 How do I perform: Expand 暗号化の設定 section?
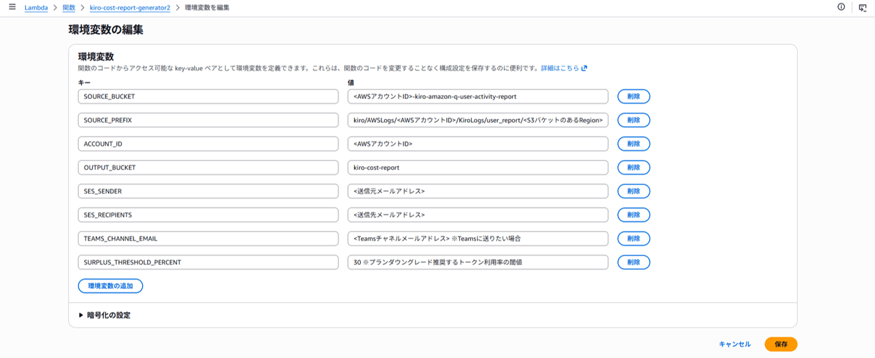click(105, 316)
